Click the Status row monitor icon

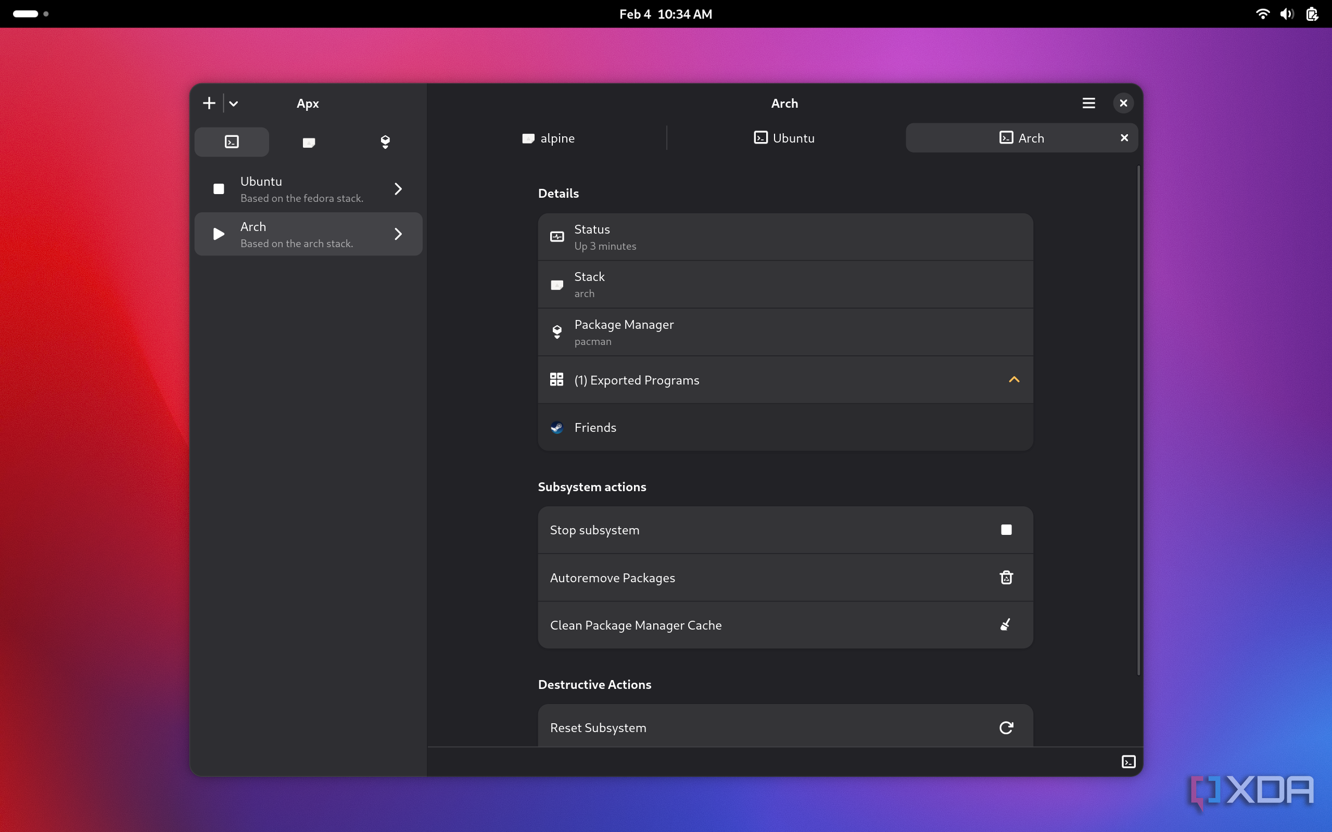557,237
